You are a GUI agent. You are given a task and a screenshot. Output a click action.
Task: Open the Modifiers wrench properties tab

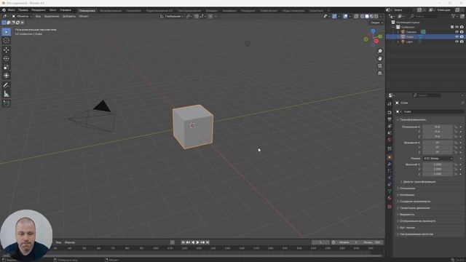390,164
